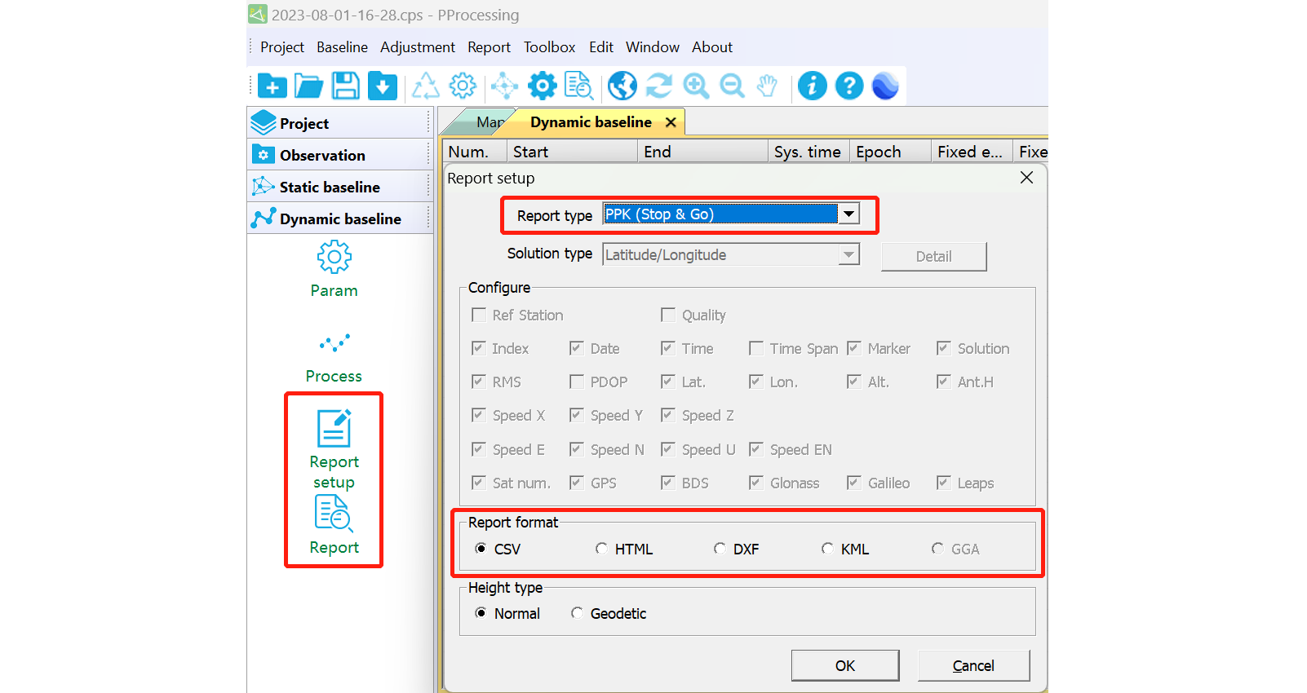Click the Import download folder icon
Screen dimensions: 1307x693
pos(382,86)
